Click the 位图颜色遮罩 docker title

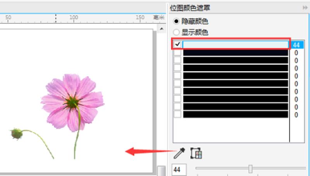190,8
